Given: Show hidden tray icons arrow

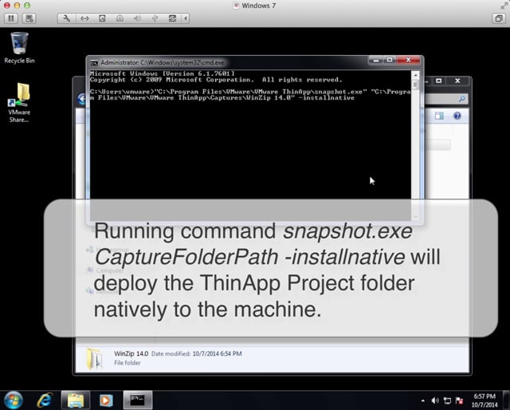Looking at the screenshot, I should [422, 400].
